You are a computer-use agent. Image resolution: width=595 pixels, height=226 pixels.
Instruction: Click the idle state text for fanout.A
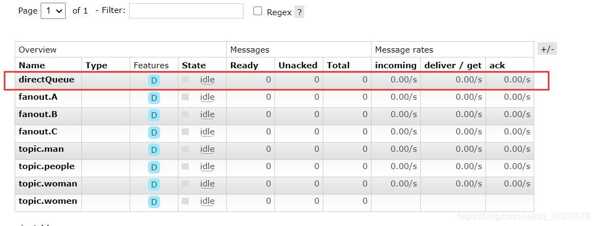(x=207, y=98)
